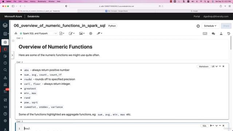
Task: Click the SQL label in Cmd 3
Action: click(x=205, y=126)
